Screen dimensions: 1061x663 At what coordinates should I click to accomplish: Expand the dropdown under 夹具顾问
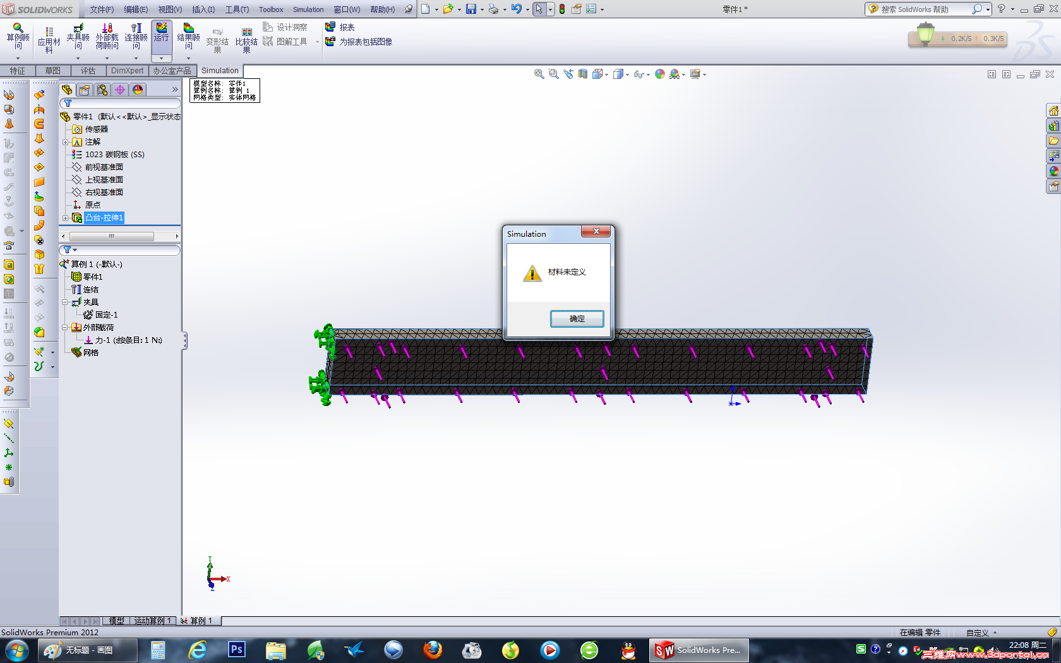pos(78,58)
